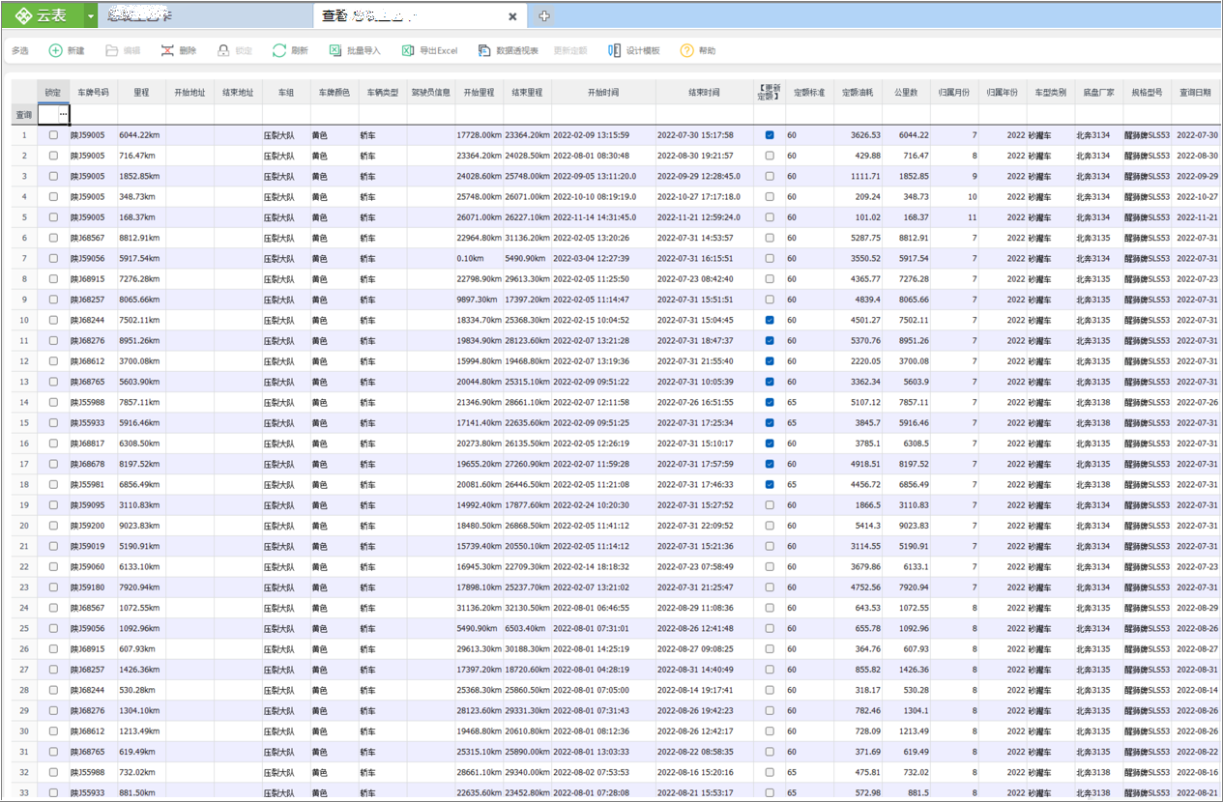
Task: Select row number 1 header
Action: (24, 135)
